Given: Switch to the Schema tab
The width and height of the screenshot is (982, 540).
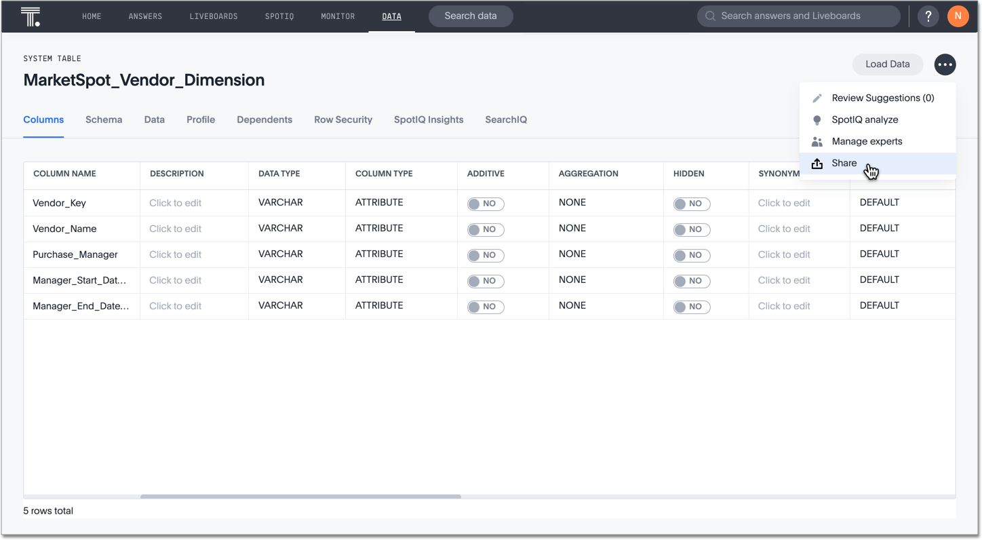Looking at the screenshot, I should click(104, 120).
